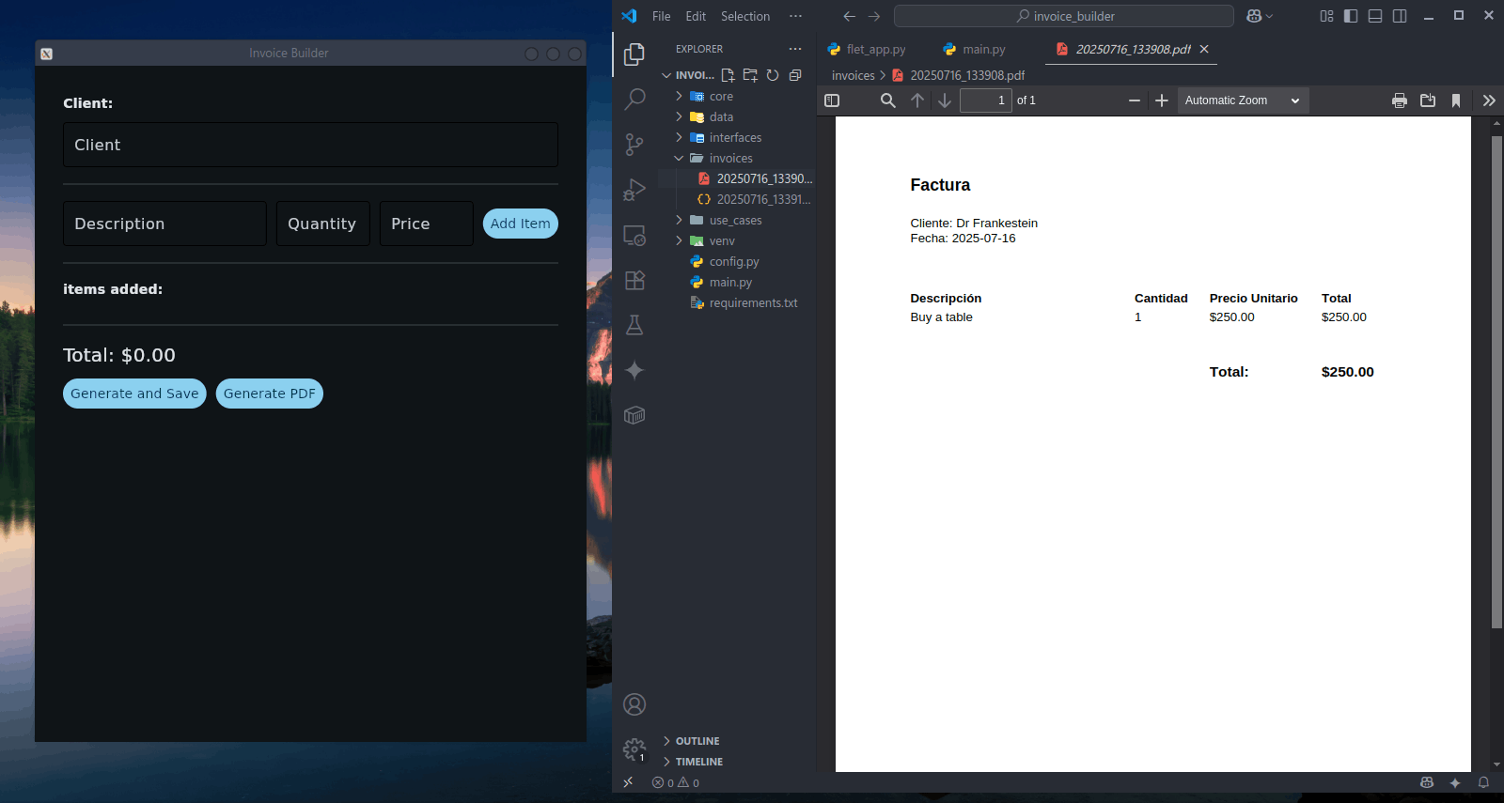The width and height of the screenshot is (1504, 803).
Task: Open Copilot icon in title bar
Action: (1254, 16)
